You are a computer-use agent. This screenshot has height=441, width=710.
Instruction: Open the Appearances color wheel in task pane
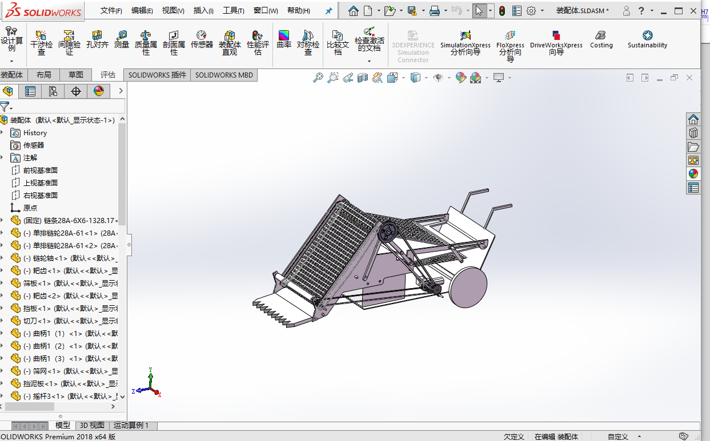coord(693,173)
